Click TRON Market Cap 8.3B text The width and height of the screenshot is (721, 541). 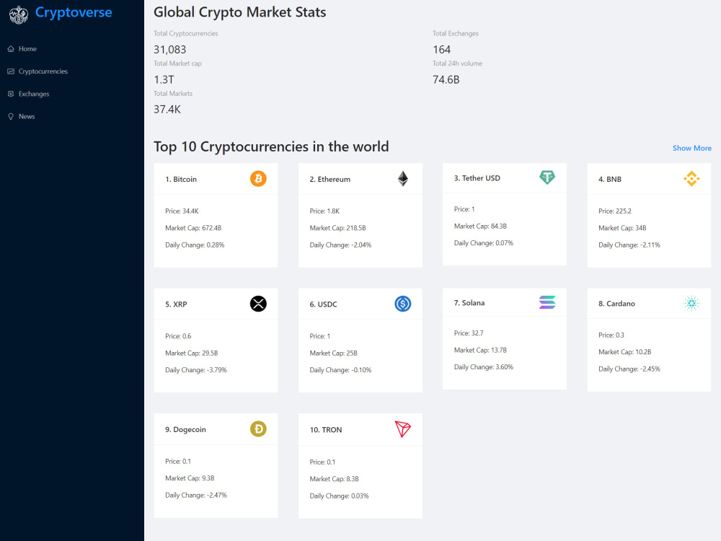click(x=334, y=479)
